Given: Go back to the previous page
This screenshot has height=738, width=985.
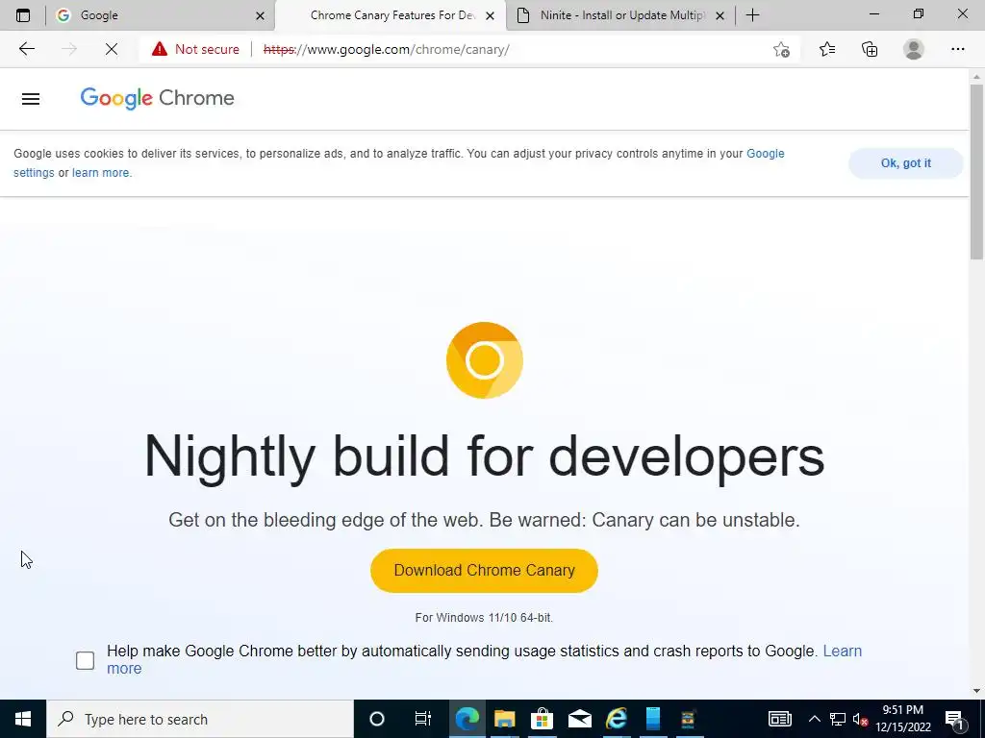Looking at the screenshot, I should (26, 49).
